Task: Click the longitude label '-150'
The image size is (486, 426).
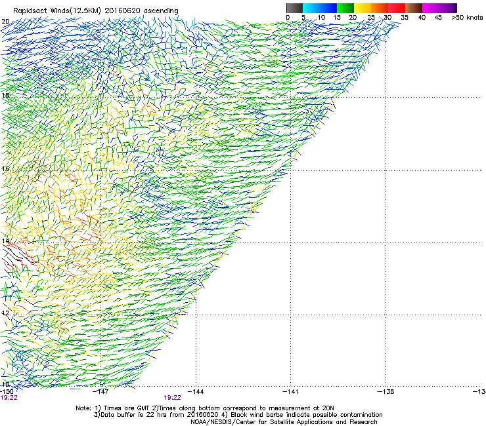Action: [7, 392]
